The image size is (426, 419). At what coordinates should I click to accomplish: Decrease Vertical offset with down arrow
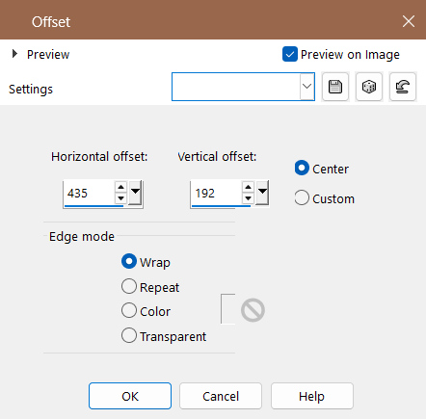pos(248,198)
